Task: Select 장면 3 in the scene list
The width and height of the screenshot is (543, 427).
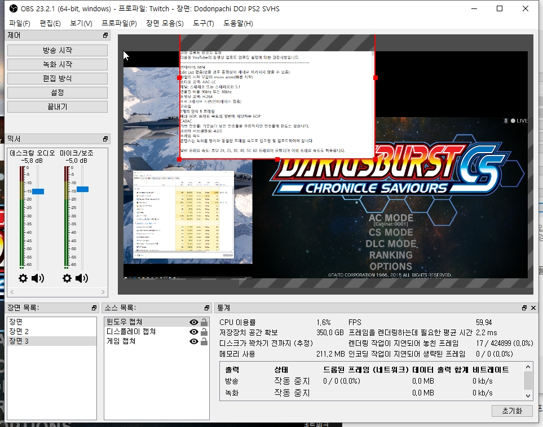Action: (52, 341)
